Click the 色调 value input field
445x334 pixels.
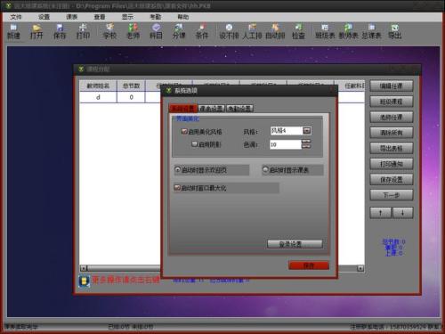point(285,144)
